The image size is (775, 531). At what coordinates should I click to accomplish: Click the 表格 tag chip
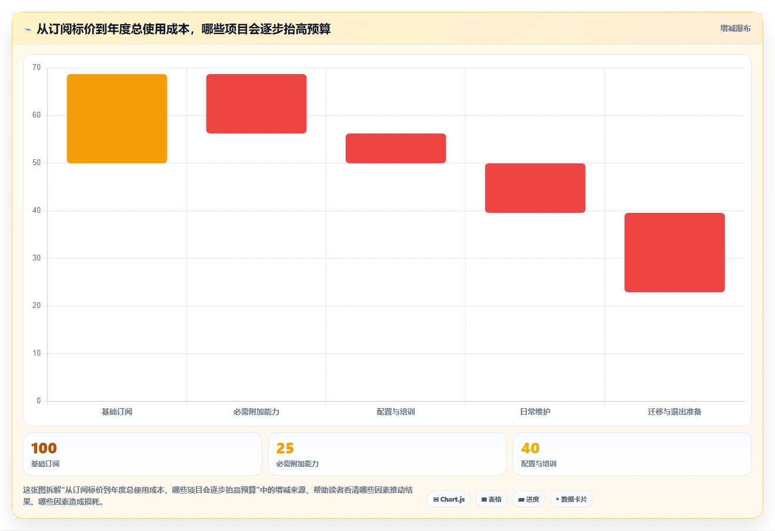(x=491, y=499)
